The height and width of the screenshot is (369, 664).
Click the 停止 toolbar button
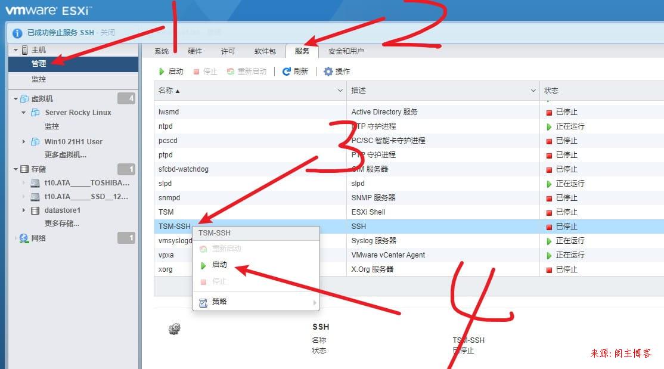(x=206, y=72)
